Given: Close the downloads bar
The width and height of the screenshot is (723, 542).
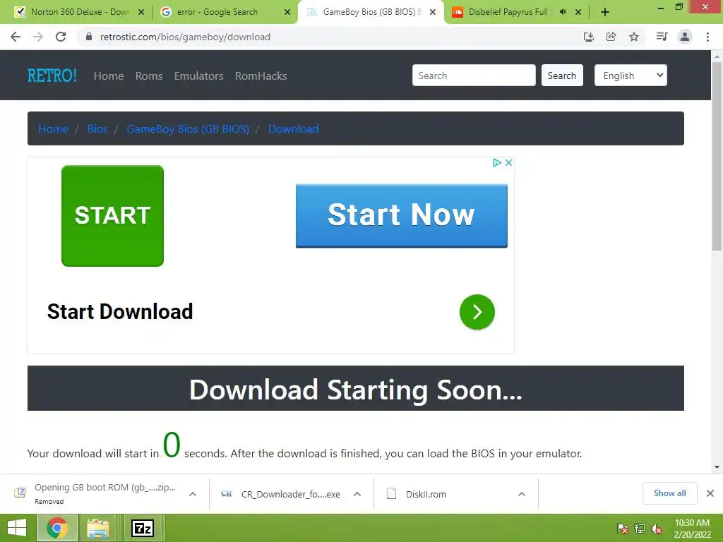Looking at the screenshot, I should [x=710, y=493].
